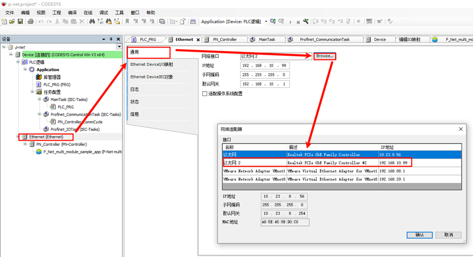Click the 网络接口 input field
Viewport: 473px width, 257px height.
(275, 56)
